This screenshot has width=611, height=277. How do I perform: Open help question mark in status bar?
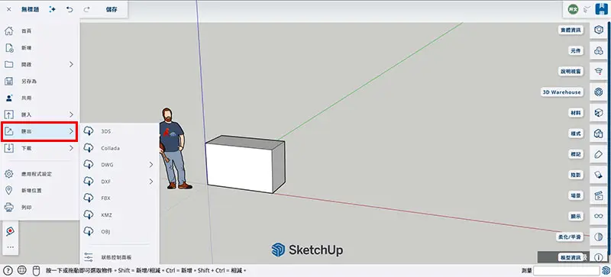coord(8,270)
